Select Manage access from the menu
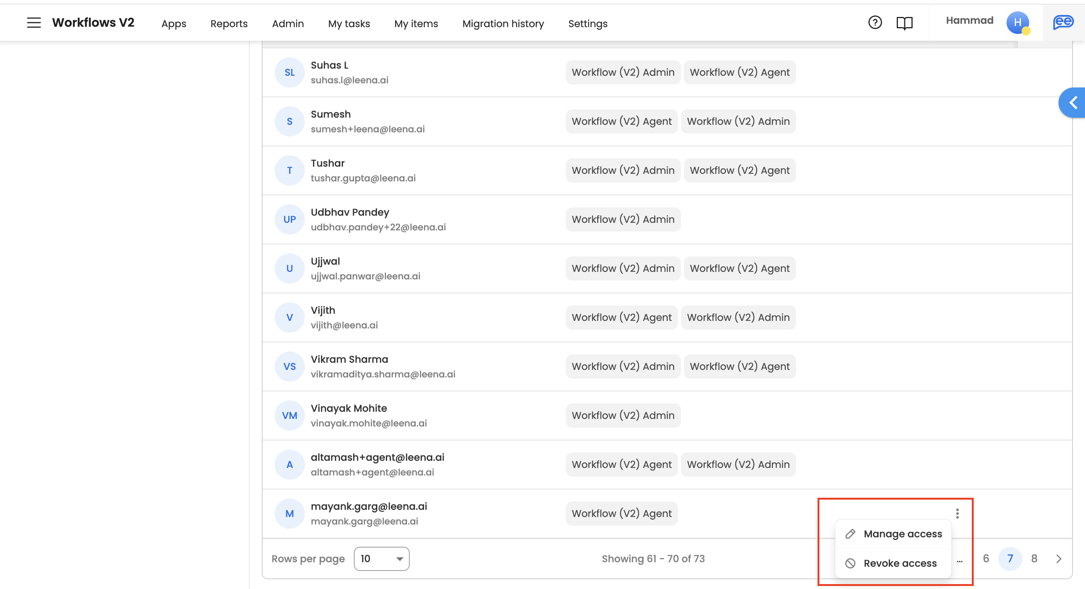The height and width of the screenshot is (589, 1085). (902, 534)
